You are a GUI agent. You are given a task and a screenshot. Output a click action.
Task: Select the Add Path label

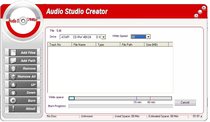pos(28,61)
